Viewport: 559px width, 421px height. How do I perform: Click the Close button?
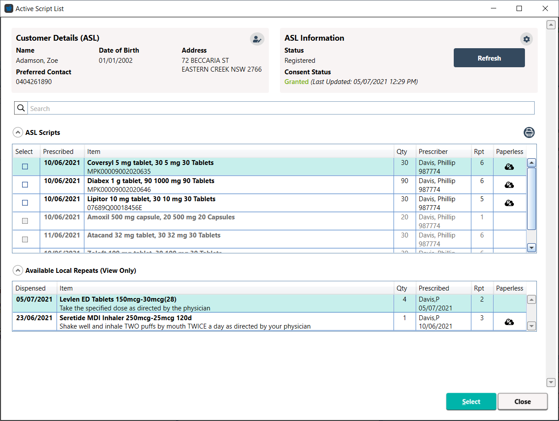click(x=523, y=402)
